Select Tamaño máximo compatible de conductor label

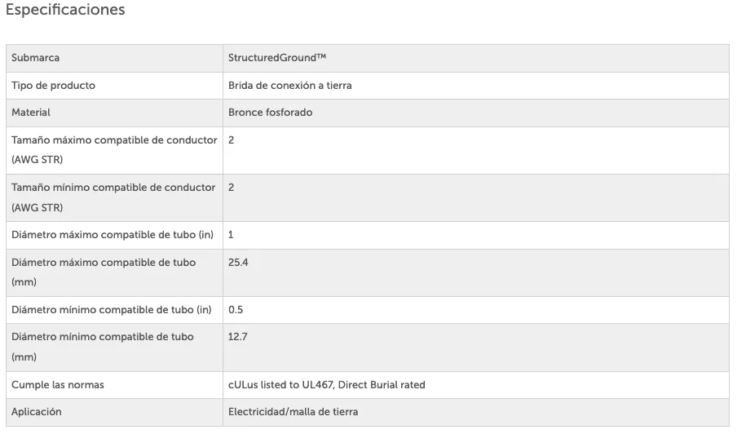click(114, 150)
